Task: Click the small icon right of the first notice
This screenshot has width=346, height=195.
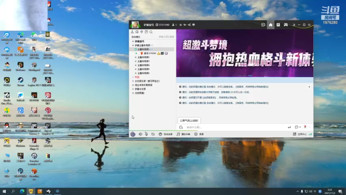Action: (x=309, y=87)
